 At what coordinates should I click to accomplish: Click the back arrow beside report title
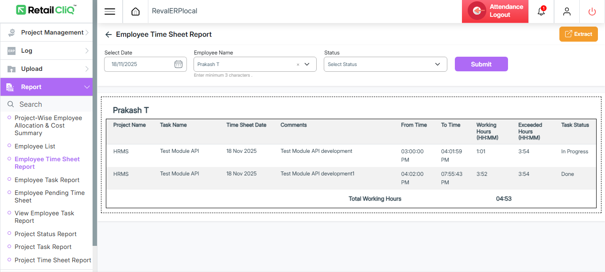(109, 35)
